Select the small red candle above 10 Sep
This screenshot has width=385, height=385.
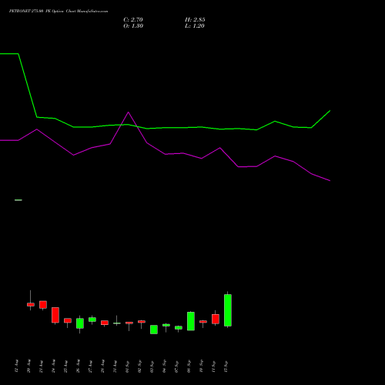click(203, 321)
